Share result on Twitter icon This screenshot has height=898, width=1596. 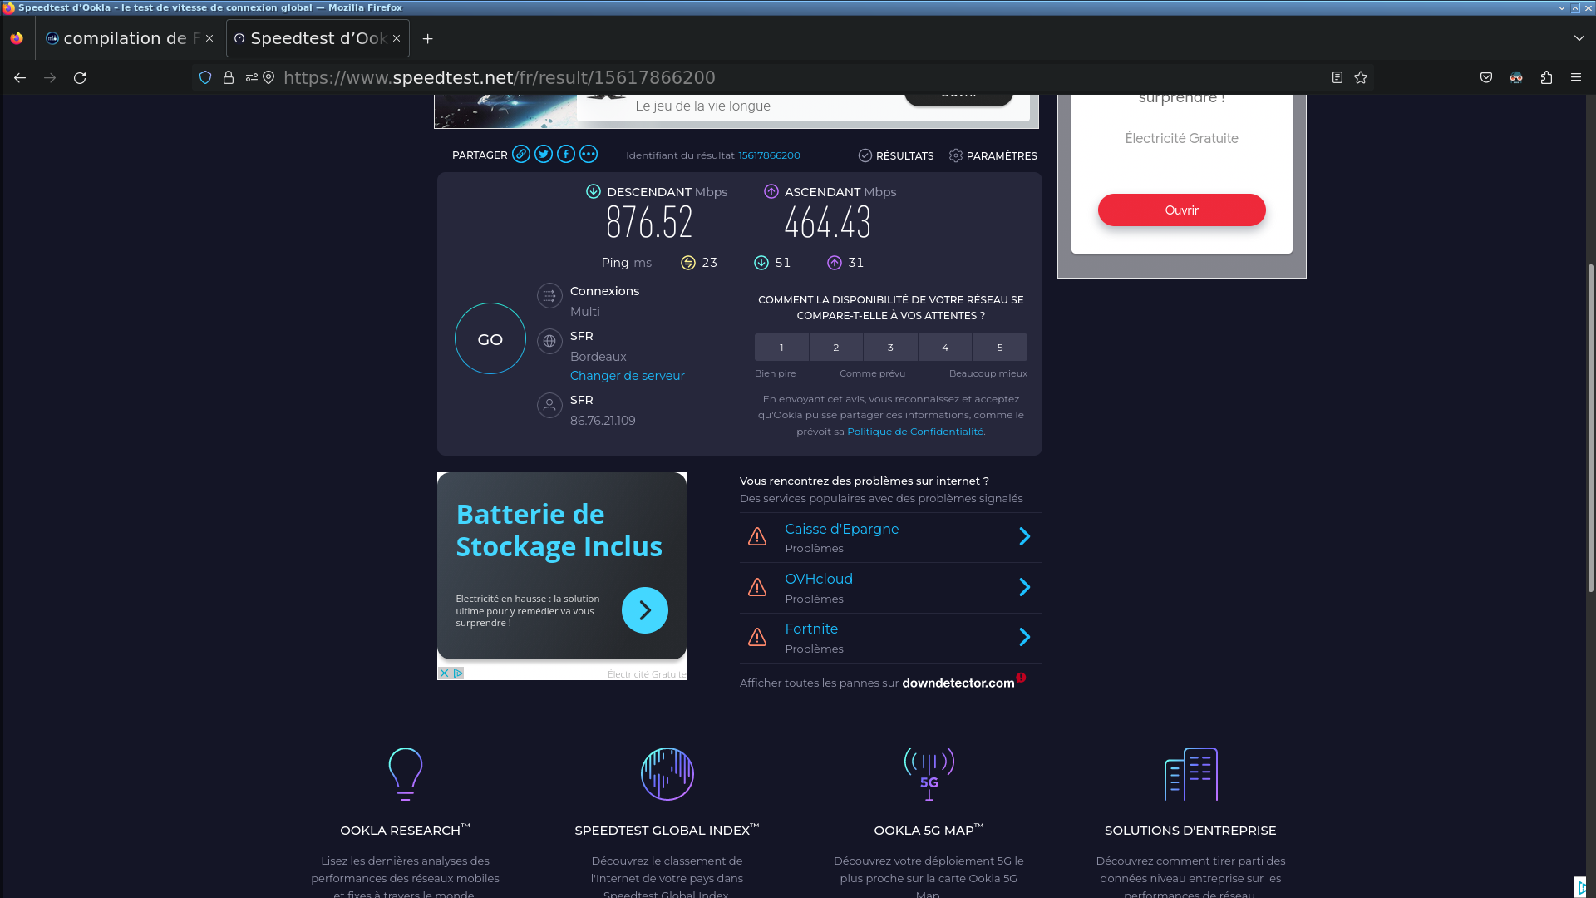tap(544, 155)
